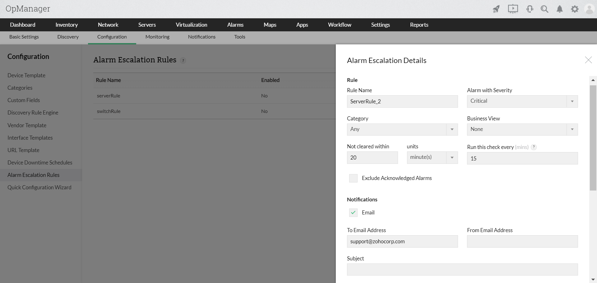Expand the Category dropdown

(x=402, y=129)
